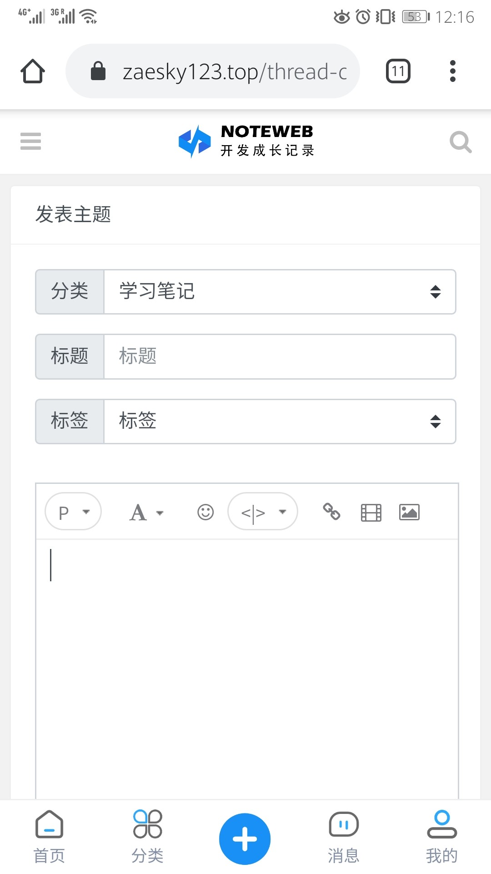Open the 我的 profile tab

441,837
